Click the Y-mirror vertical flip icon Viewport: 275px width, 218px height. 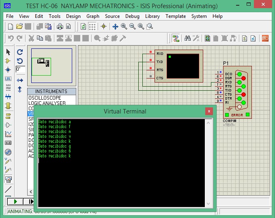coord(19,89)
